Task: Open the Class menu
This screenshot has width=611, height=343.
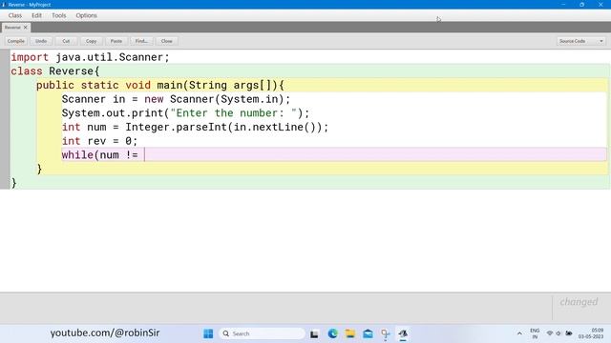Action: 15,15
